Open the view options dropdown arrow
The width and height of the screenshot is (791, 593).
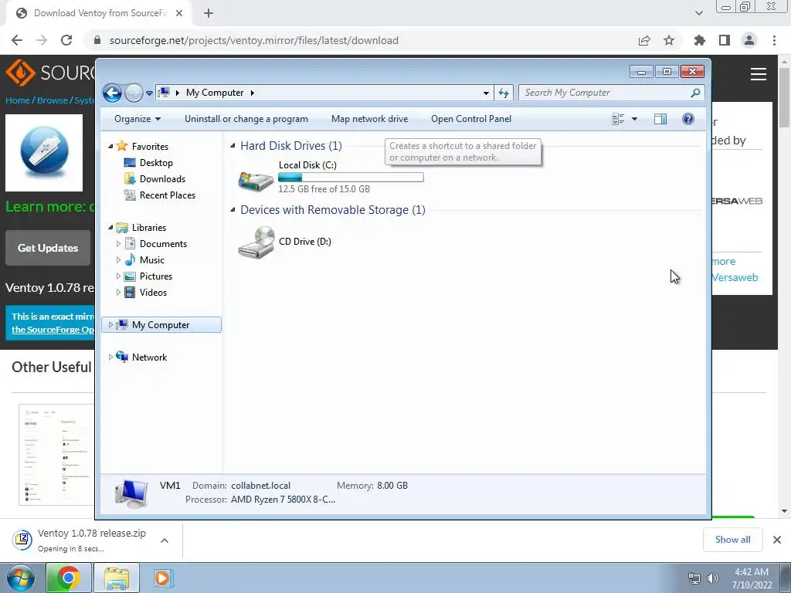coord(635,119)
